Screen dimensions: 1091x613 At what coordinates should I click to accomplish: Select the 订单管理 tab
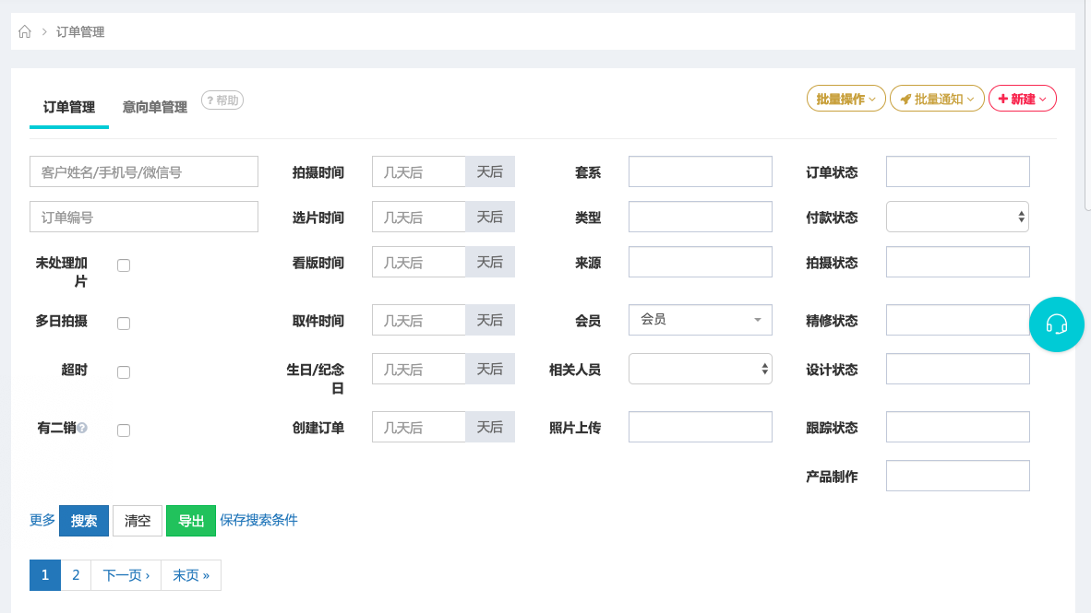(x=68, y=107)
